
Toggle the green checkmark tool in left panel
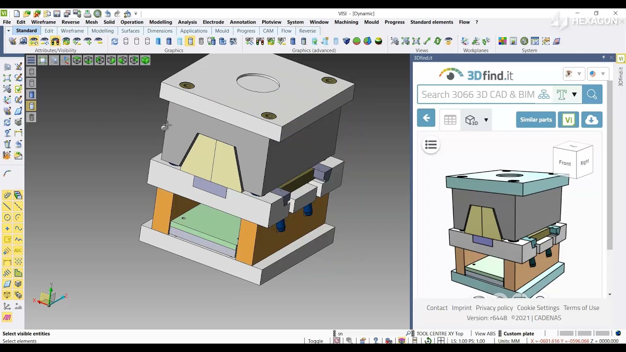(18, 89)
